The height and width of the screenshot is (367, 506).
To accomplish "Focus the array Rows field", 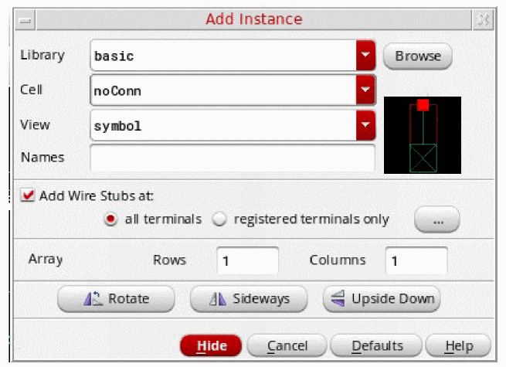I will click(x=247, y=261).
